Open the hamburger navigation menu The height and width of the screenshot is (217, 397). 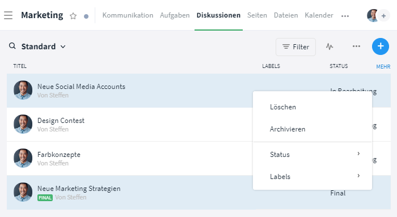point(8,15)
